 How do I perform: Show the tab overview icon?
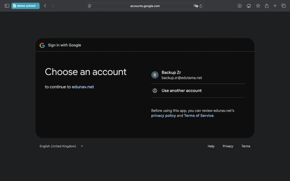[x=283, y=6]
